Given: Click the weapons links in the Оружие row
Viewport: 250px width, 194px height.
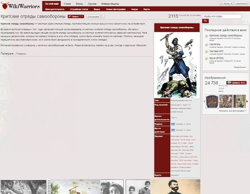Looking at the screenshot, I should [185, 153].
